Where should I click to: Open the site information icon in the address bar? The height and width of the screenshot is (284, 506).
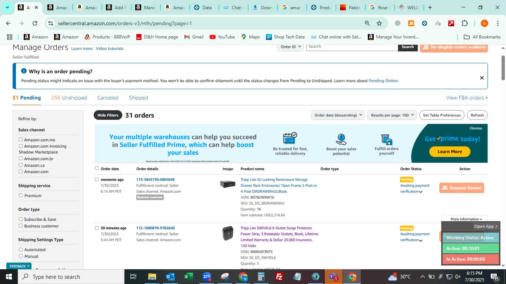tap(51, 23)
